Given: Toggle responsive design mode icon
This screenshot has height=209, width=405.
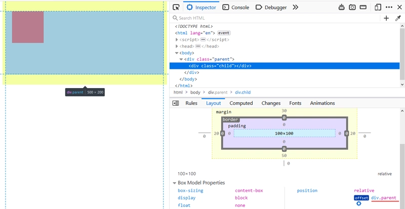Looking at the screenshot, I should (x=378, y=8).
